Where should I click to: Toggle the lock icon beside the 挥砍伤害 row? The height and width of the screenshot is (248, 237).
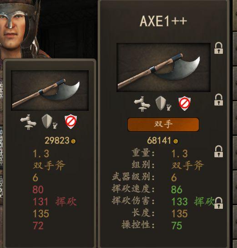click(218, 203)
